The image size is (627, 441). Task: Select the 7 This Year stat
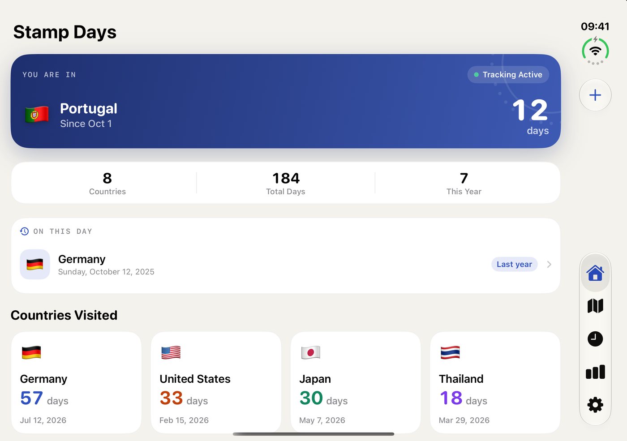(x=464, y=184)
